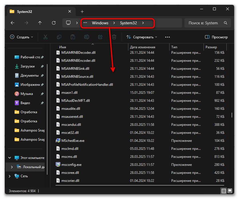Refresh the System32 folder view
This screenshot has height=199, width=239.
coord(54,23)
